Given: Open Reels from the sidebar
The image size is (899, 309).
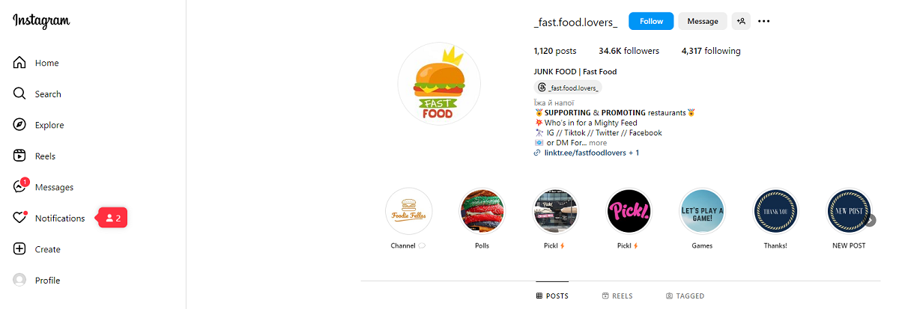Looking at the screenshot, I should click(20, 156).
